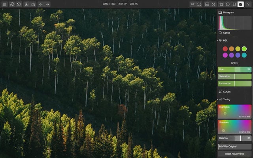Expand the Optics section
Screen dimensions: 253x158
tap(227, 33)
